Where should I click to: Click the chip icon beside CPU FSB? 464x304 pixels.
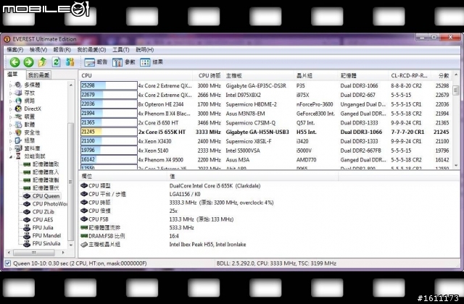(84, 219)
